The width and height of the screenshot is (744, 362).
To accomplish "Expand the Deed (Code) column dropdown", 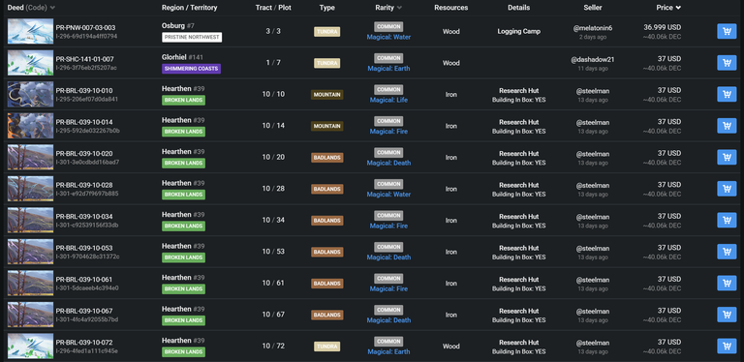I will [52, 8].
